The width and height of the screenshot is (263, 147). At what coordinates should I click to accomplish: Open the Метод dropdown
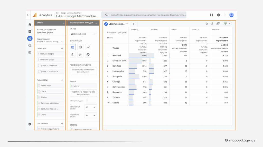pos(83,34)
